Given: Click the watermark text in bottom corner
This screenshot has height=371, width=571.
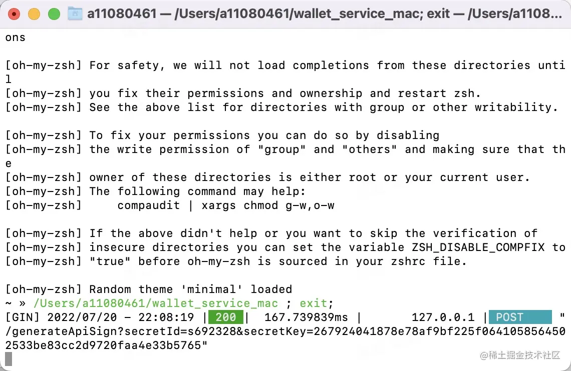Looking at the screenshot, I should pos(519,355).
